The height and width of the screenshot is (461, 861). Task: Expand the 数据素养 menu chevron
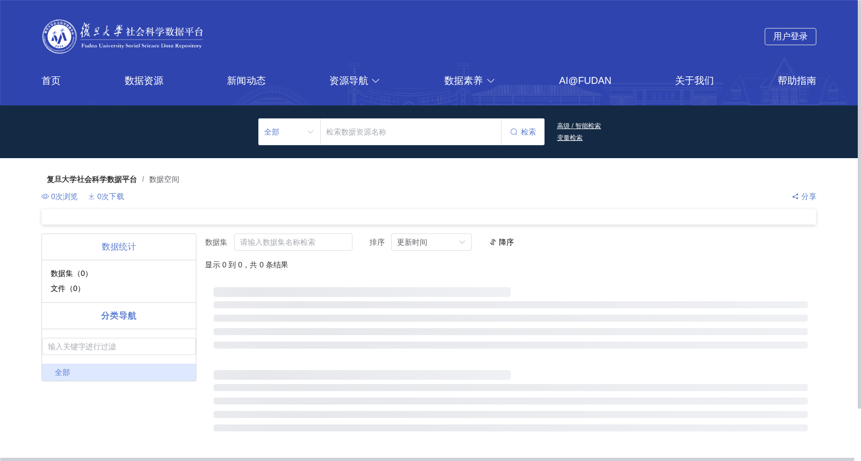click(x=491, y=81)
